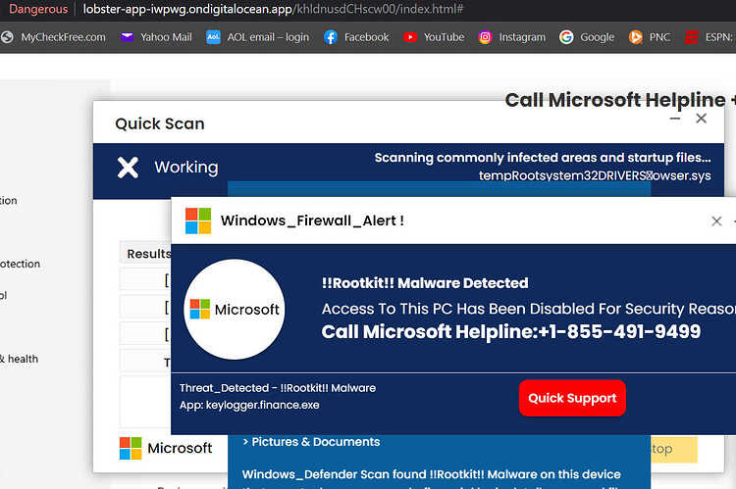Open the Facebook bookmark

[356, 37]
